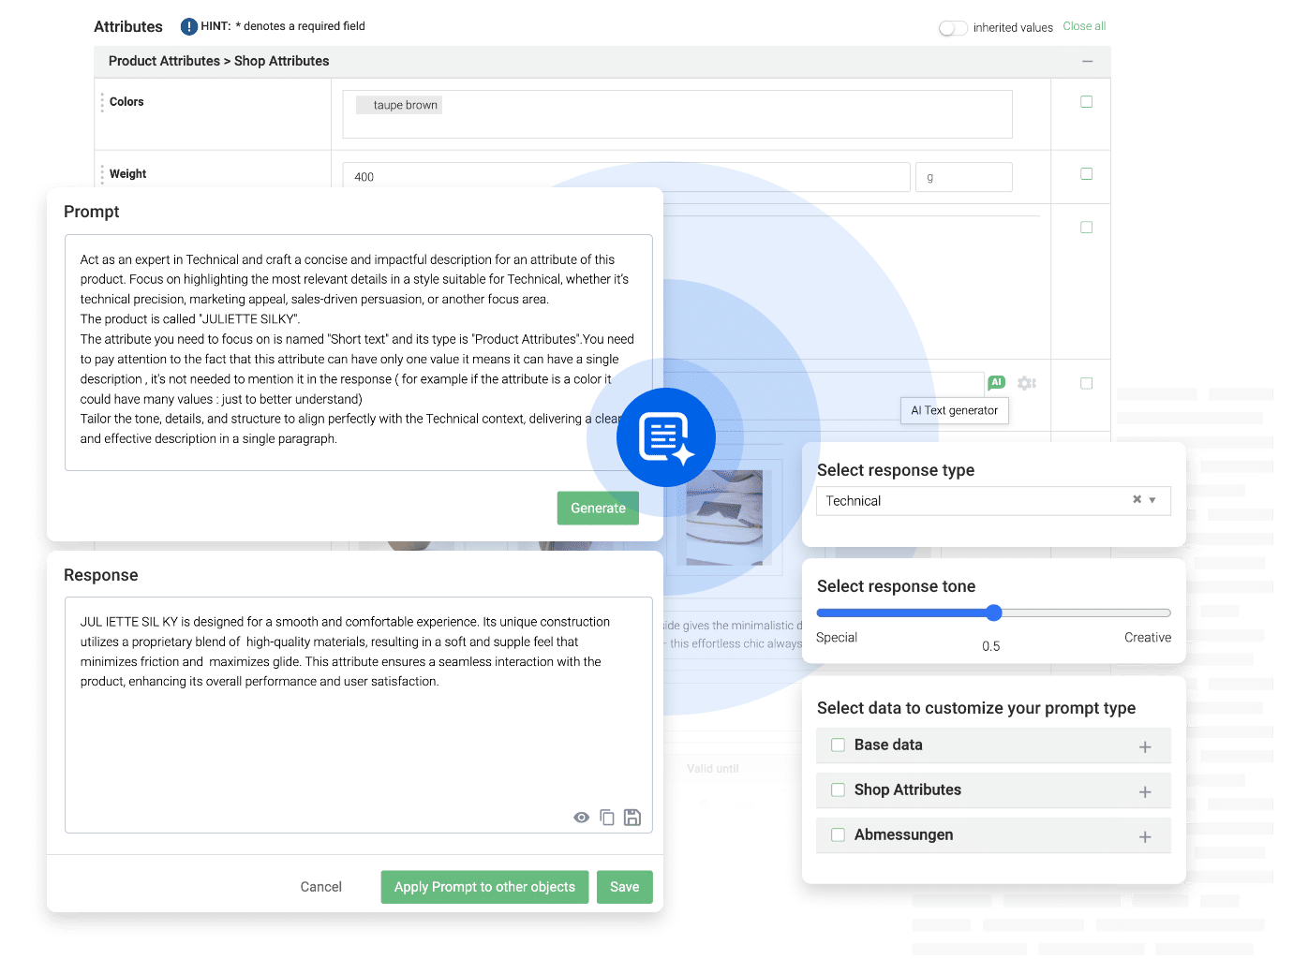This screenshot has height=974, width=1293.
Task: Open the Select response type dropdown
Action: (1154, 500)
